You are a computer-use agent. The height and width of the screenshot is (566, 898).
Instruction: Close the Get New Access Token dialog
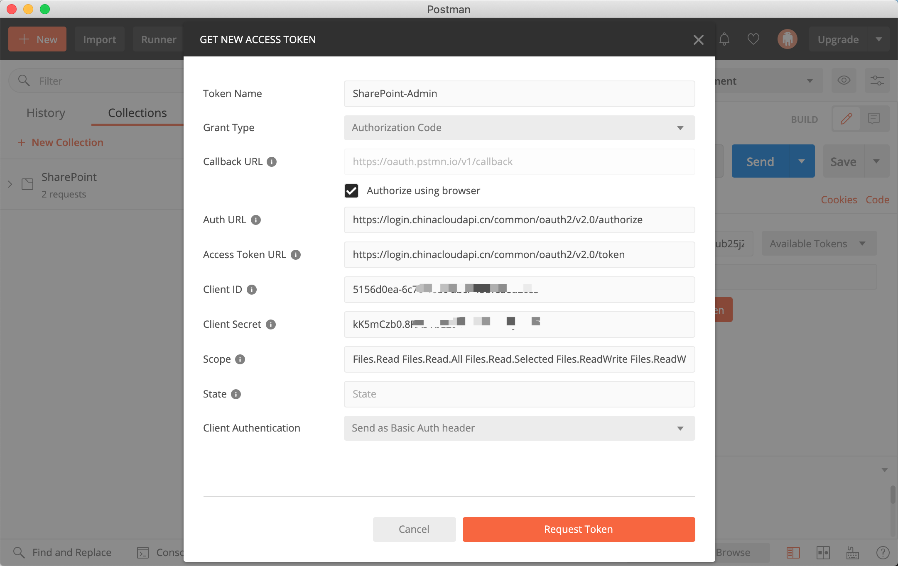[x=699, y=40]
